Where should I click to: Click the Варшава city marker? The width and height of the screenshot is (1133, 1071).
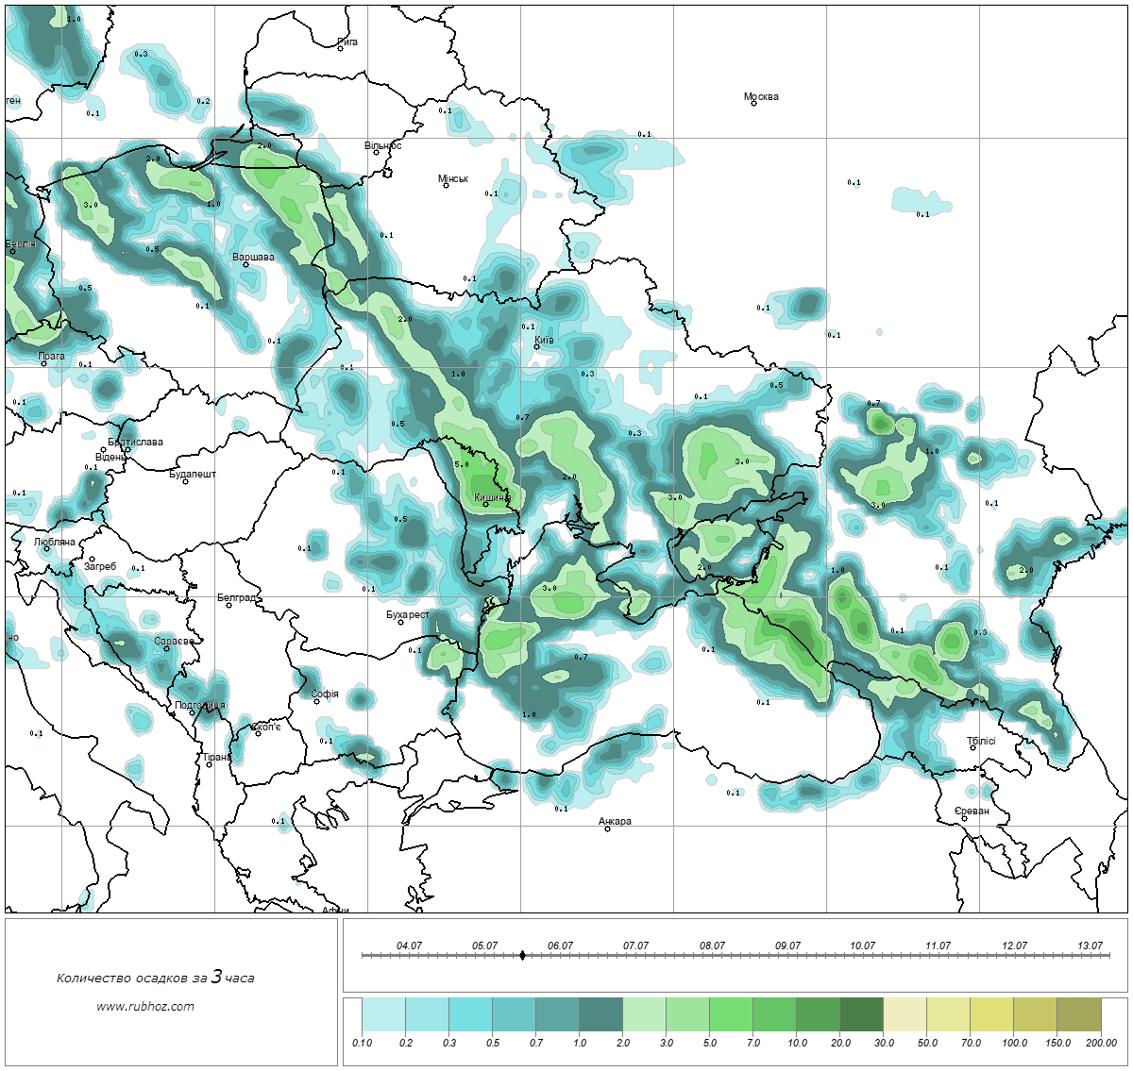click(x=245, y=264)
